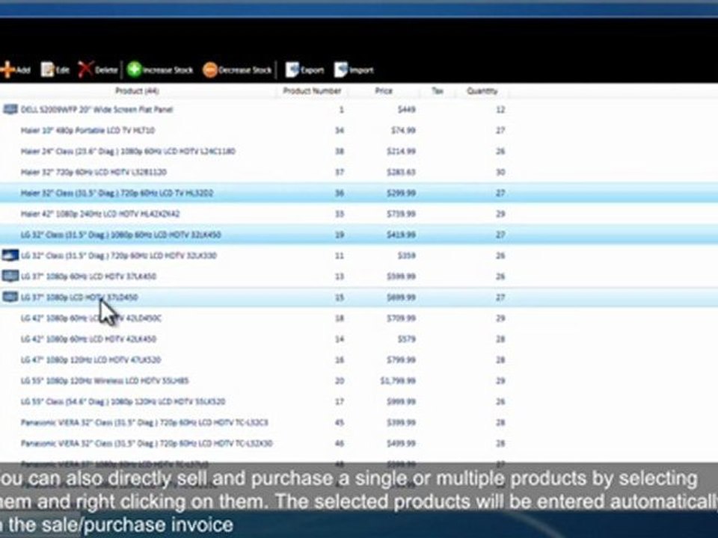Sort by the Price column header
This screenshot has width=718, height=538.
click(384, 90)
